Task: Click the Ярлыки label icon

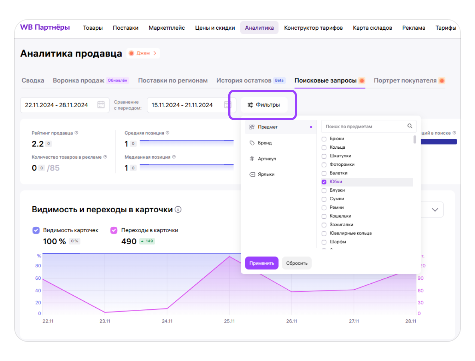Action: (252, 174)
